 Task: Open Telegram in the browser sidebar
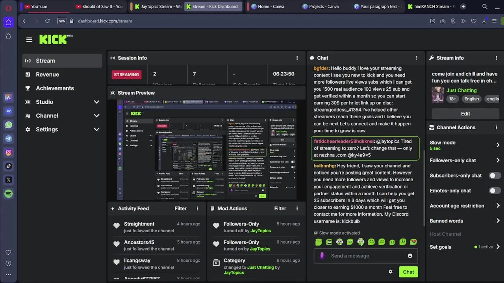click(9, 139)
